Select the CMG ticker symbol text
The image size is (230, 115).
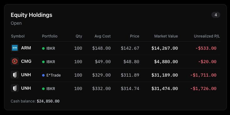point(26,61)
